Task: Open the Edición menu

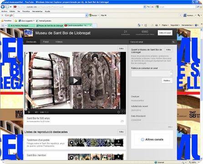Action: (12, 11)
